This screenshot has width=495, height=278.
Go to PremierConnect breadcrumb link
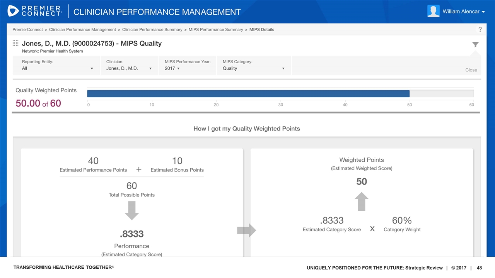point(27,29)
